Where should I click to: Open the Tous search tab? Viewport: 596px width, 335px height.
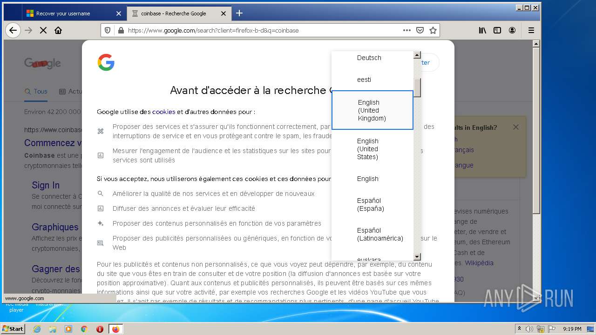point(36,91)
